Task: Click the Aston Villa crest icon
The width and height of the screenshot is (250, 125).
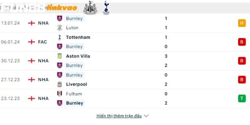Action: coord(59,56)
